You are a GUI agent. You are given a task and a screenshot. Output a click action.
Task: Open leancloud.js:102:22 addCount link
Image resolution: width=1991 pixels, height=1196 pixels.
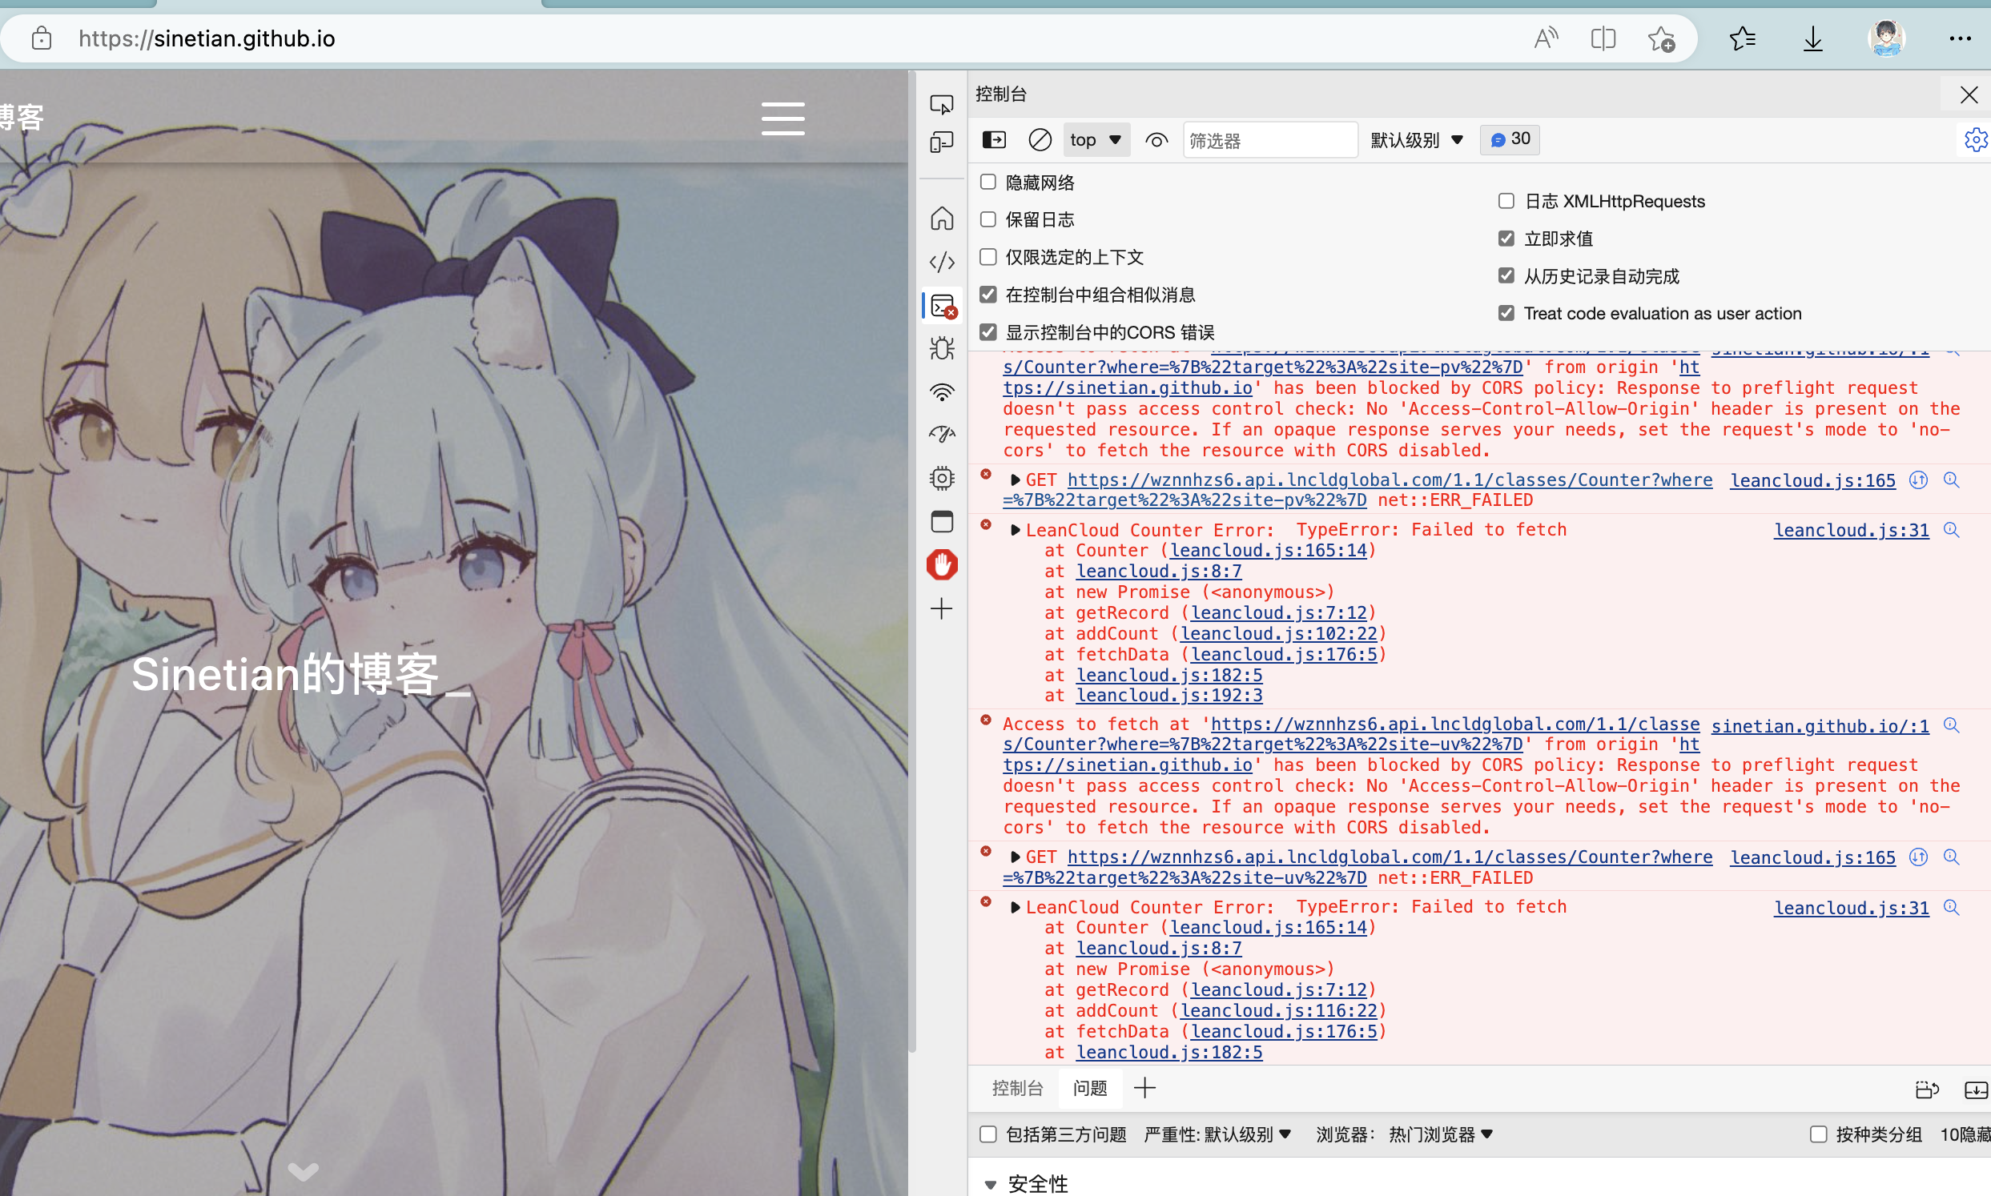tap(1278, 633)
